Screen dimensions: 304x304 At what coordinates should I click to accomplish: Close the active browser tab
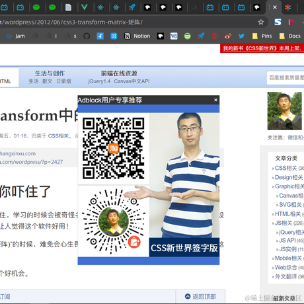[275, 7]
